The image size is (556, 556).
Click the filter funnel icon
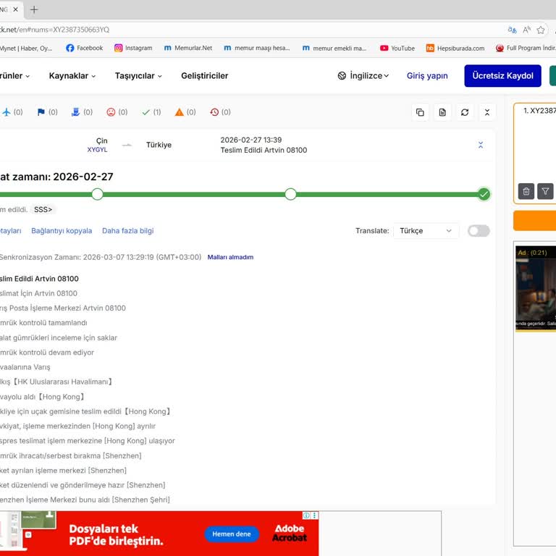point(546,191)
